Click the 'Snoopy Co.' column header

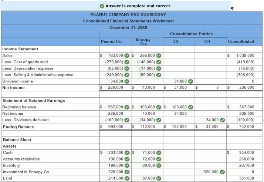[143, 42]
